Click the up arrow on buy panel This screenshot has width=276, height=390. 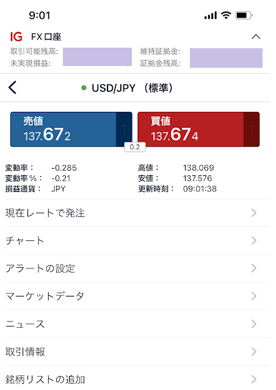click(x=252, y=130)
